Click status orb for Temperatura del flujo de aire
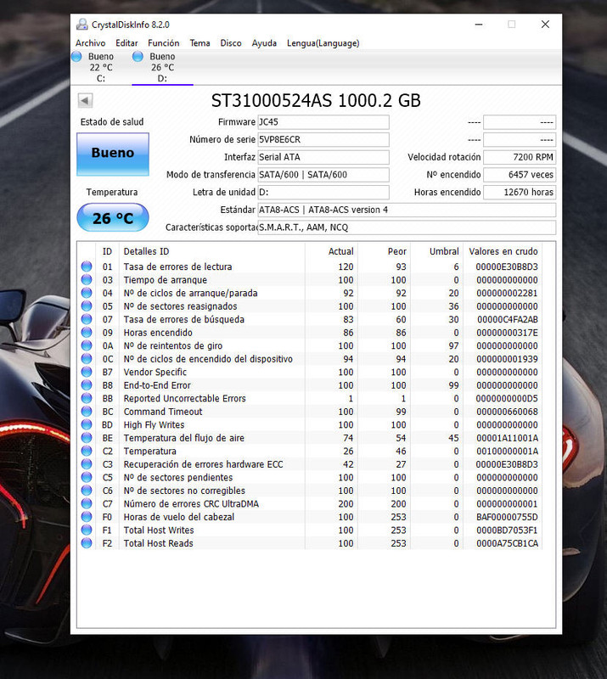607x679 pixels. [x=87, y=437]
